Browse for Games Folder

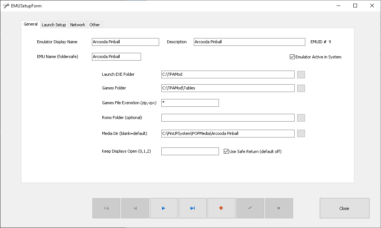point(301,88)
